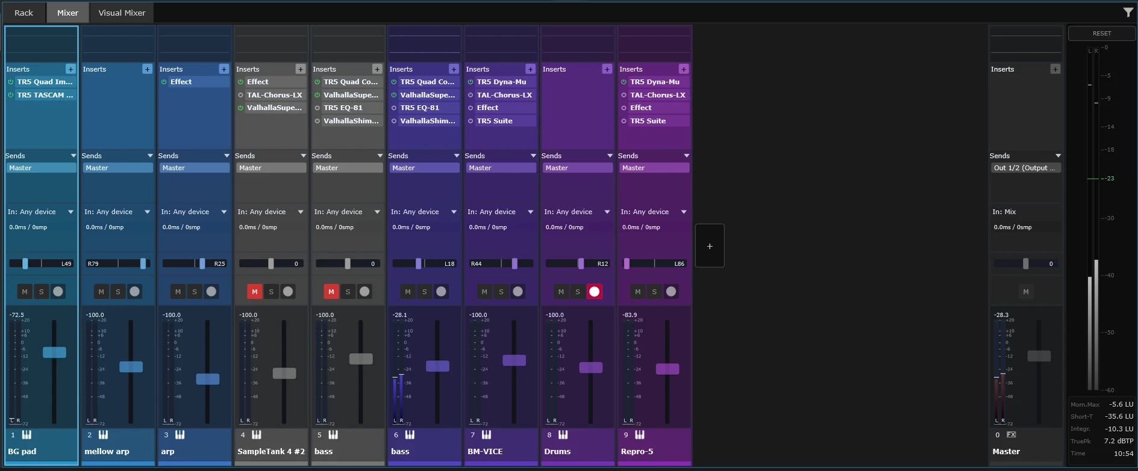Click instrument icon on BM-VICE channel
Image resolution: width=1138 pixels, height=471 pixels.
[x=486, y=434]
